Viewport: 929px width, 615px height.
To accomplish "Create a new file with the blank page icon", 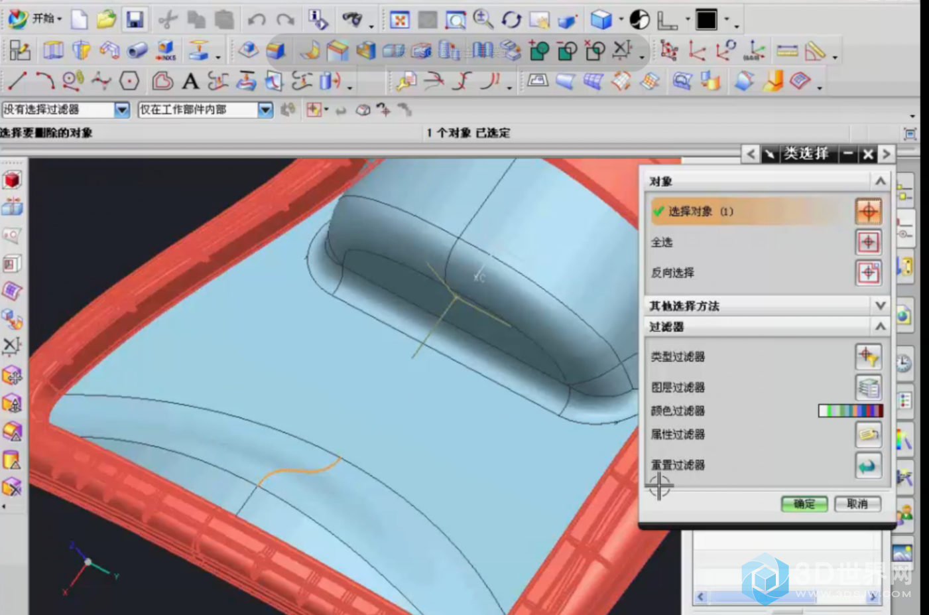I will click(x=80, y=20).
